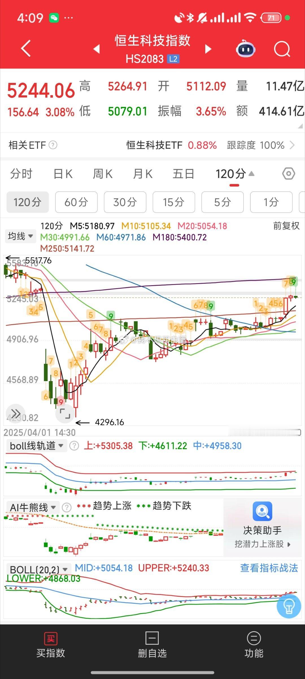
Task: Open 功能 menu in the bottom bar
Action: coord(254,645)
